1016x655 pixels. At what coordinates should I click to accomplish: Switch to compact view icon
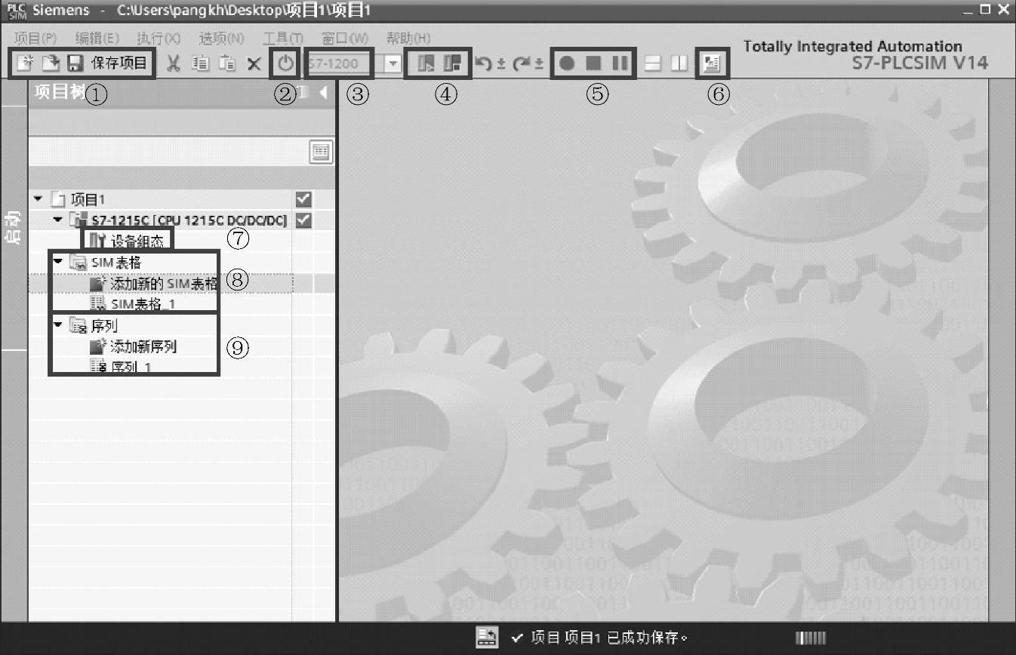pyautogui.click(x=426, y=63)
